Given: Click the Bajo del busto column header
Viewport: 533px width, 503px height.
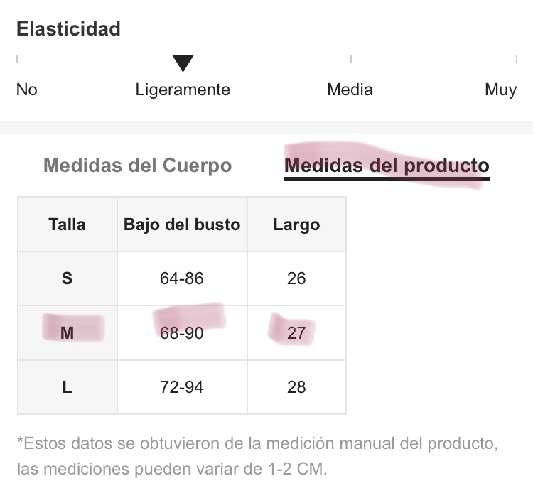Looking at the screenshot, I should click(182, 225).
